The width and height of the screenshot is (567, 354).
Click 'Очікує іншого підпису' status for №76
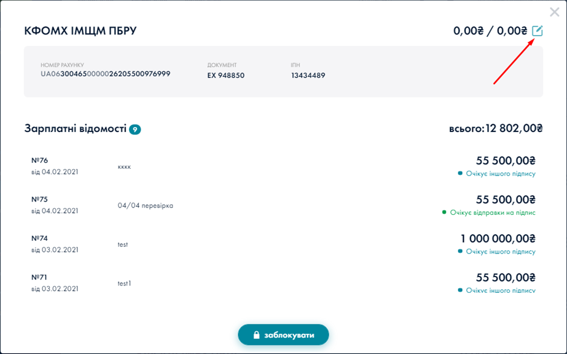[500, 174]
